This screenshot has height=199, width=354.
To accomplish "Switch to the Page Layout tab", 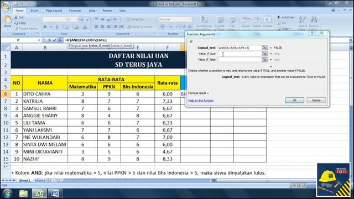I will click(x=54, y=11).
